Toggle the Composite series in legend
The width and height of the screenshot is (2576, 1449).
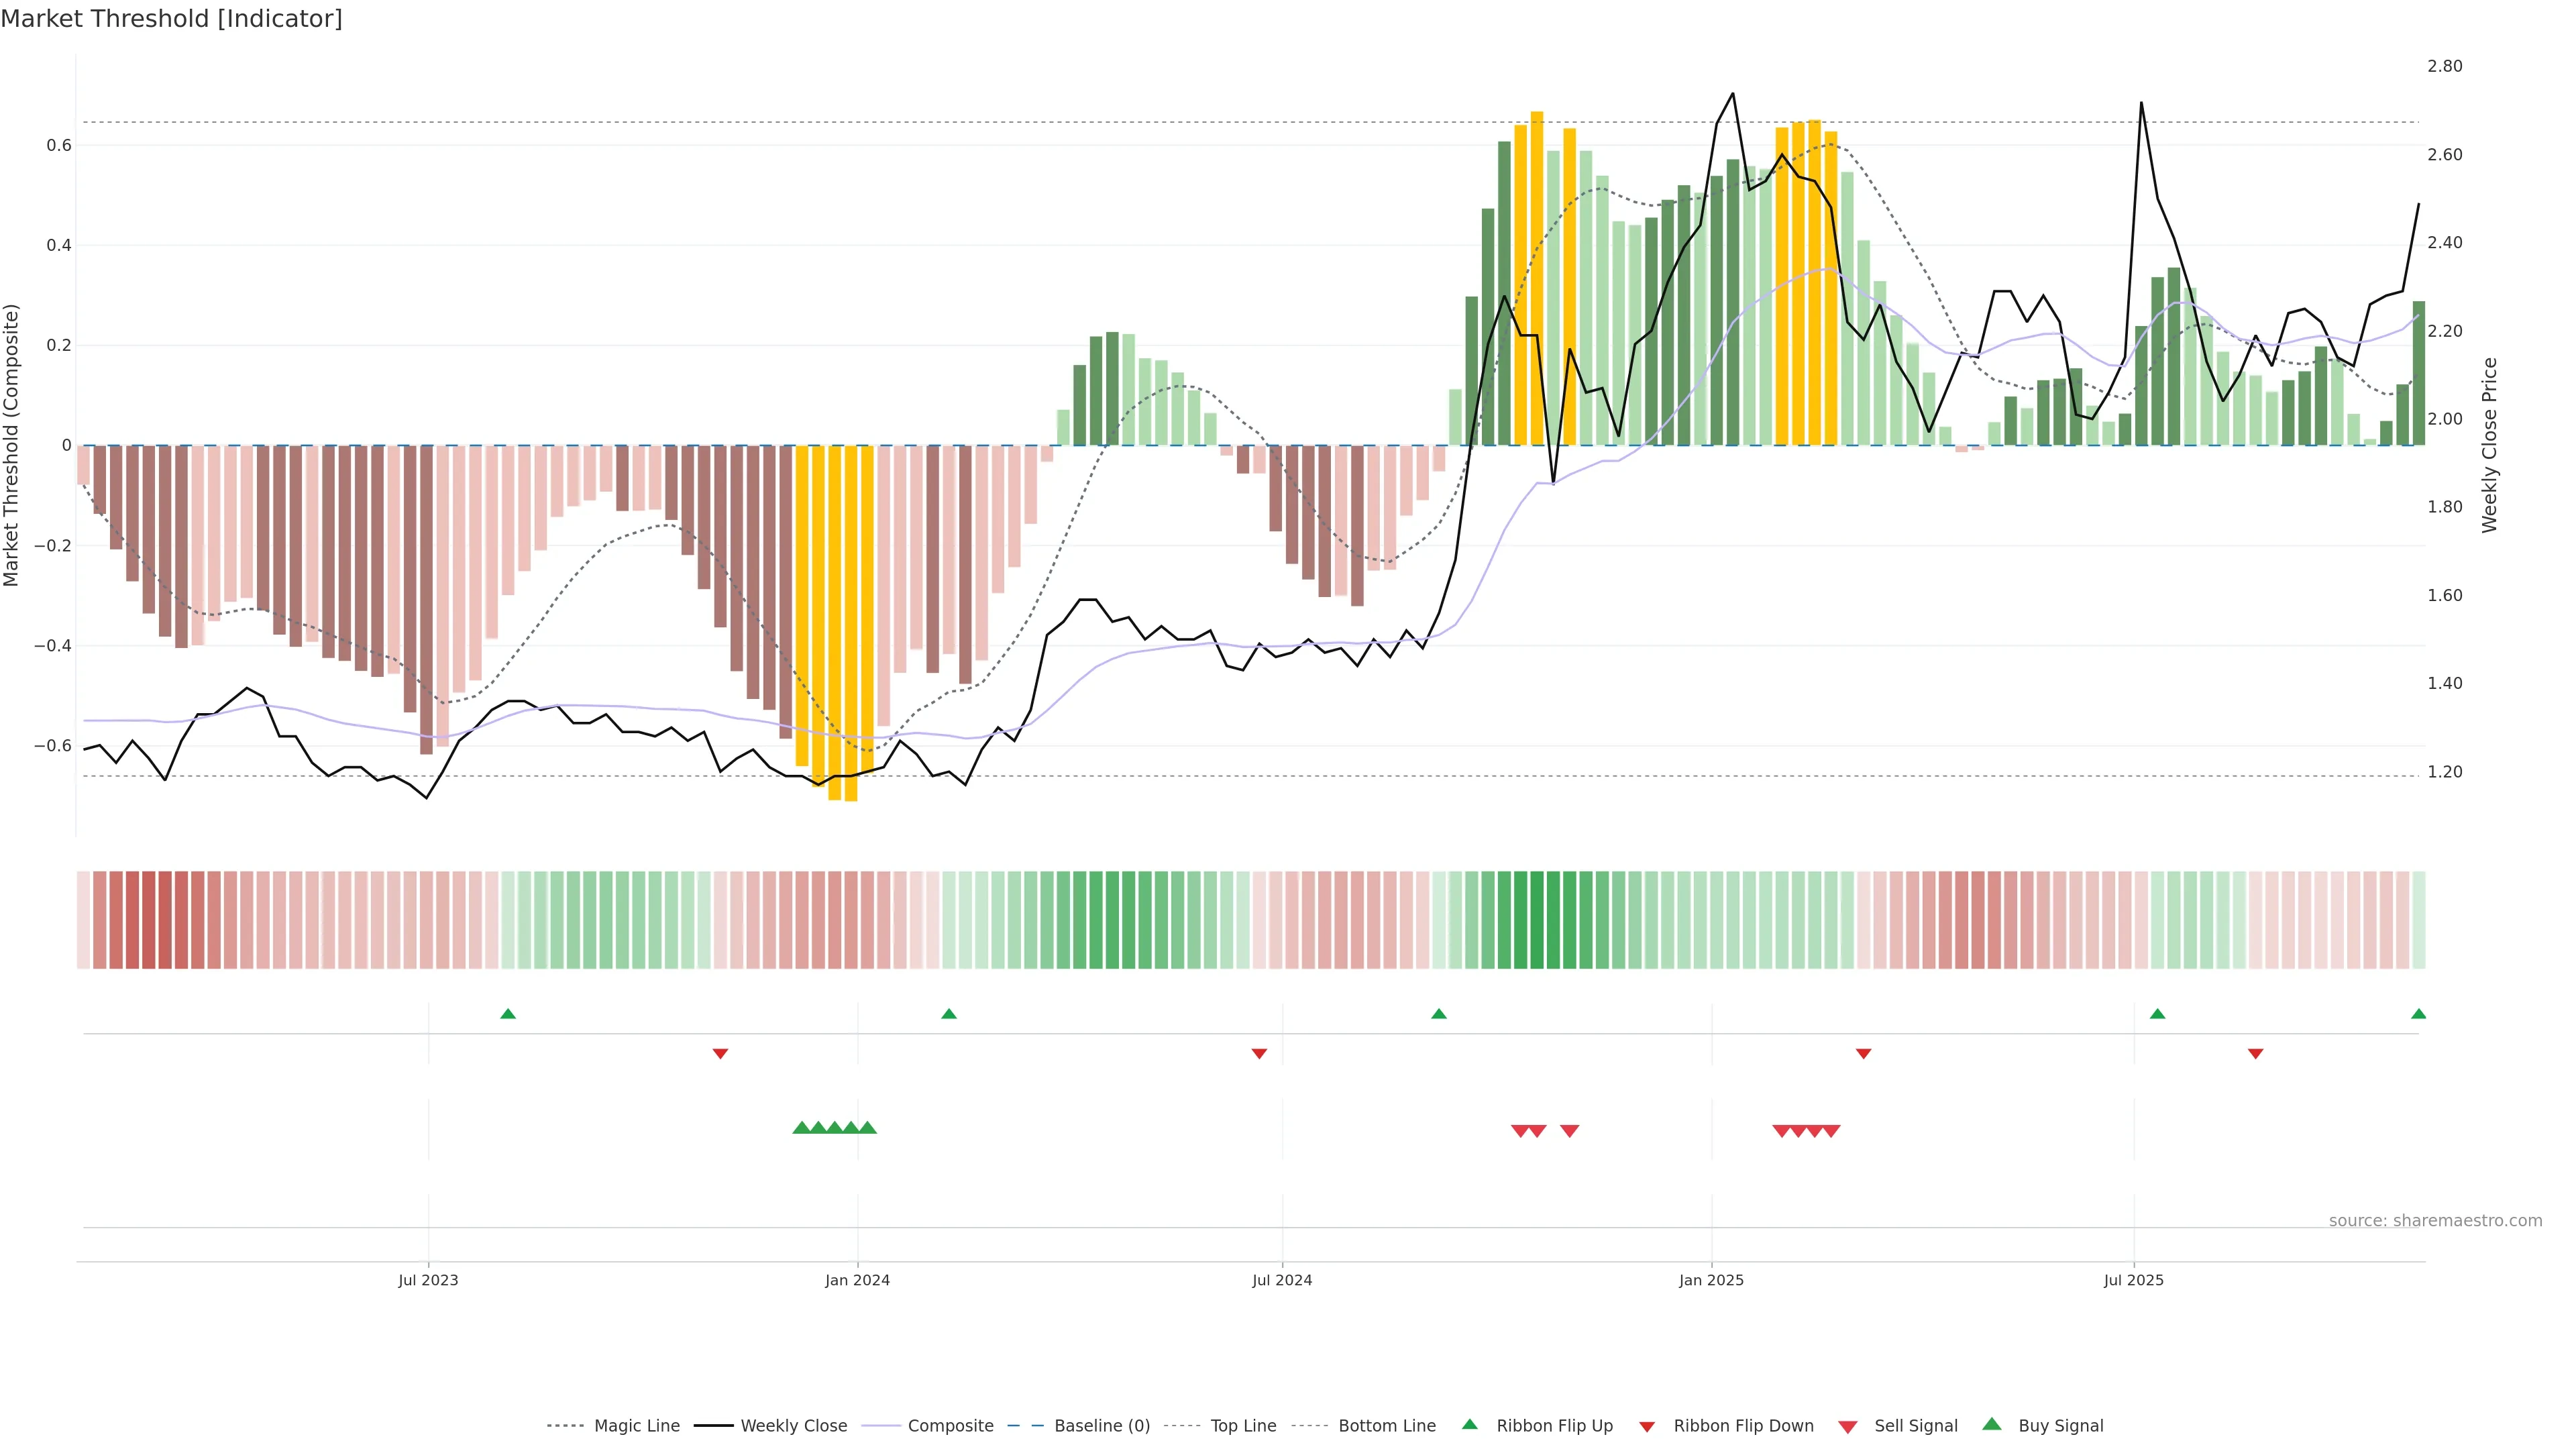(x=950, y=1426)
